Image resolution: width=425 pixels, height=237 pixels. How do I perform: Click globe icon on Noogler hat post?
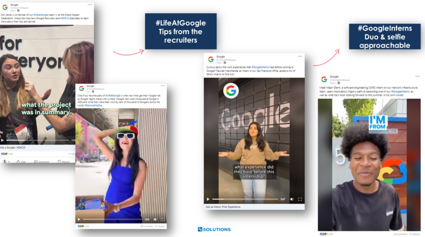click(x=93, y=92)
